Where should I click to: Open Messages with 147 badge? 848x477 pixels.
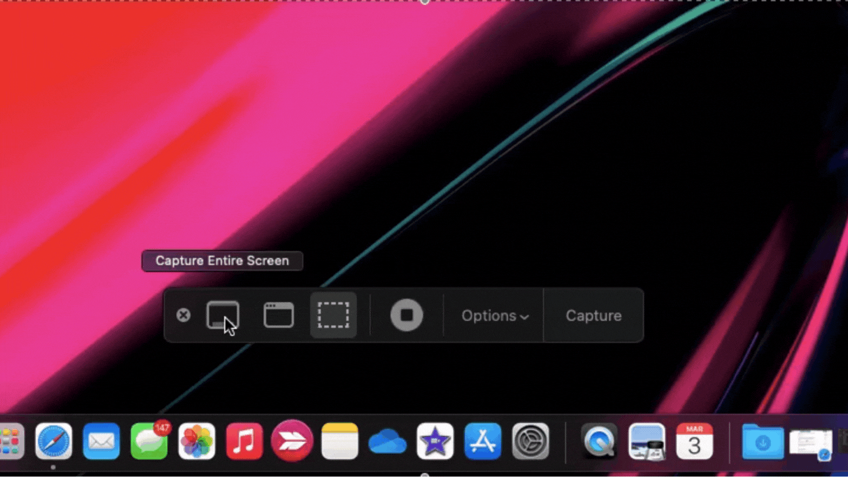pyautogui.click(x=149, y=441)
